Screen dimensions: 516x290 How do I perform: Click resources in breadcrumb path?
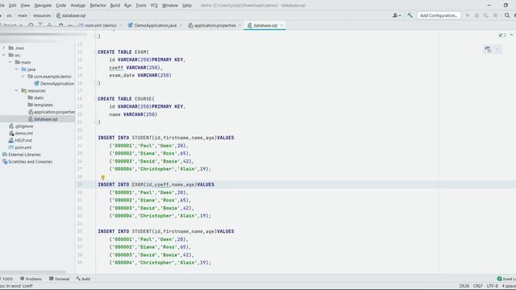coord(42,15)
